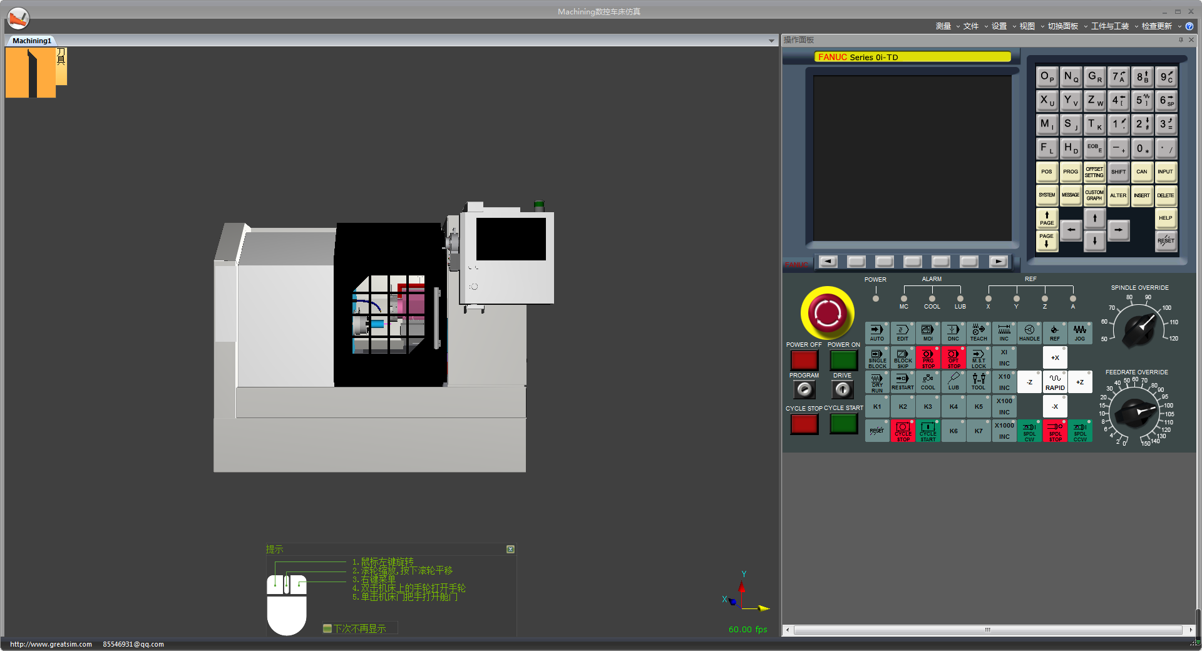
Task: Click the RAPID traverse key
Action: 1055,382
